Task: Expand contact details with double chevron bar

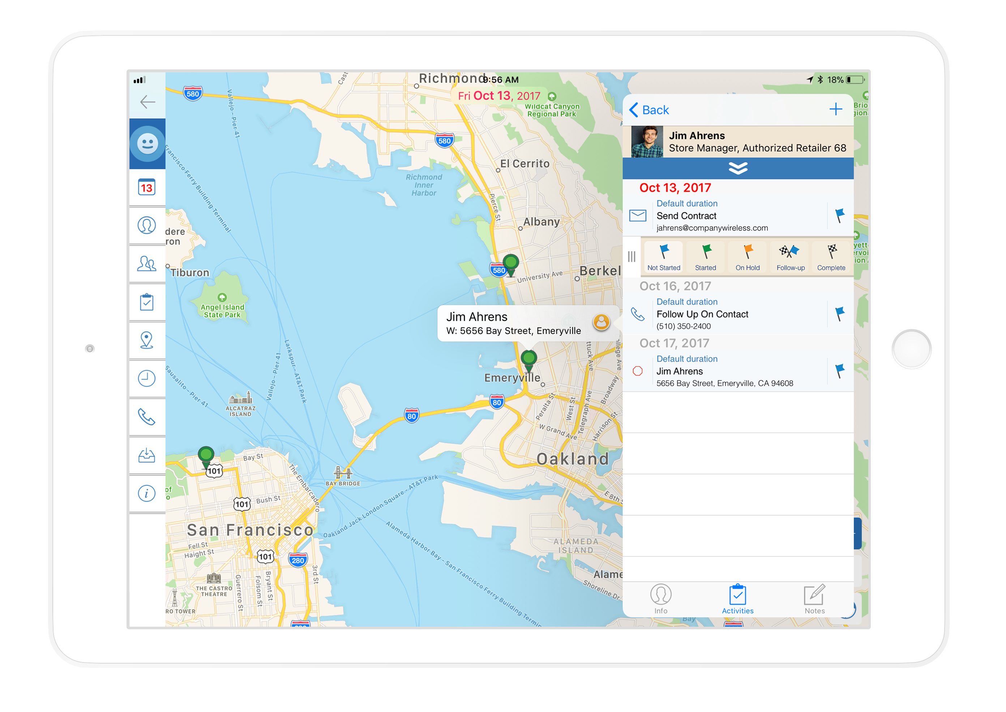Action: (x=738, y=168)
